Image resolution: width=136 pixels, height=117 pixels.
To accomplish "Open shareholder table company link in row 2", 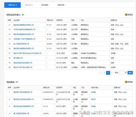I will pyautogui.click(x=24, y=99).
